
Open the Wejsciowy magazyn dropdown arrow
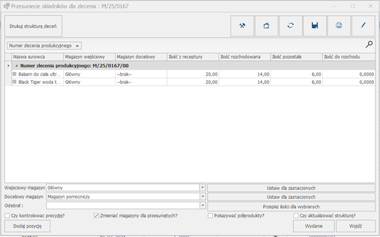click(x=203, y=187)
